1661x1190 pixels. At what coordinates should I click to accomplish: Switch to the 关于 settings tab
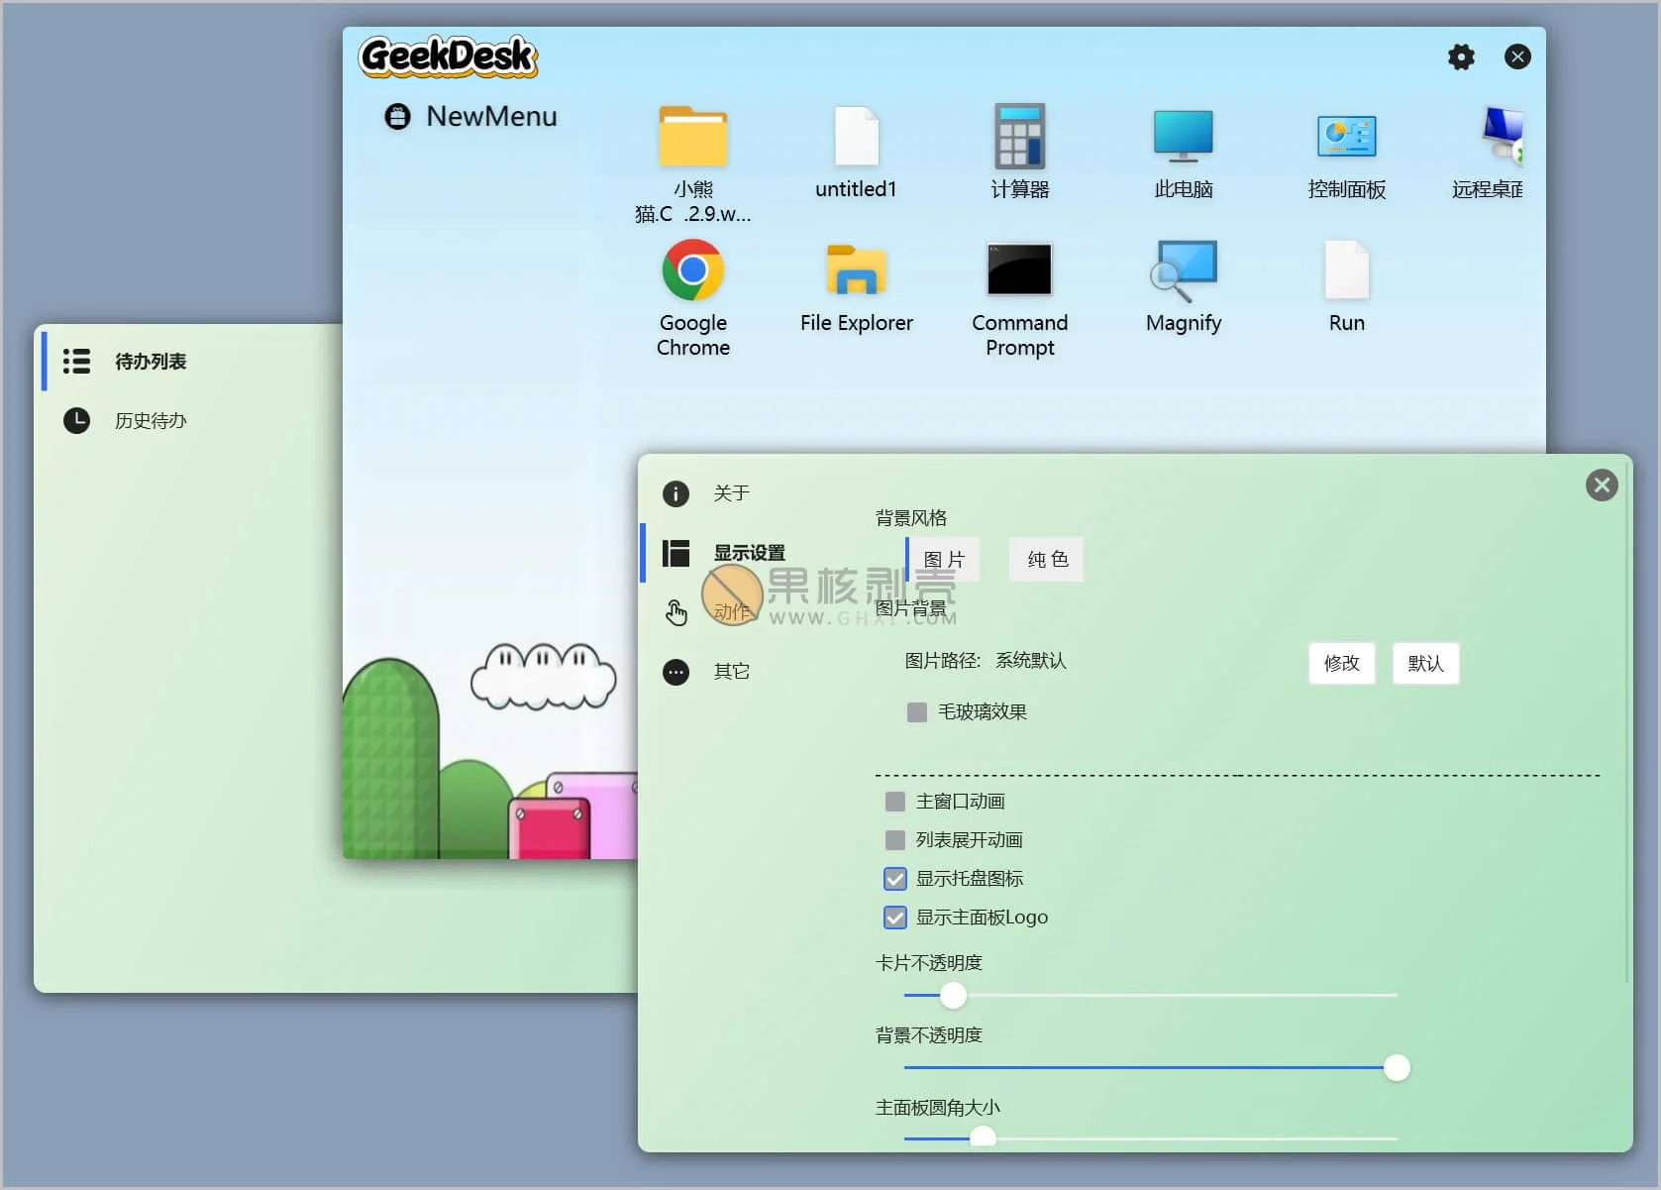click(x=731, y=493)
